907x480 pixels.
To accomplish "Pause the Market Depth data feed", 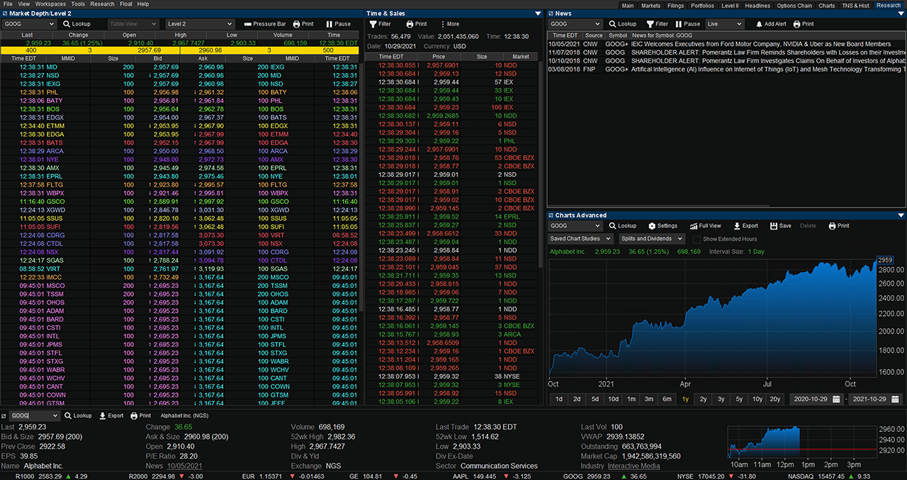I will pos(338,23).
